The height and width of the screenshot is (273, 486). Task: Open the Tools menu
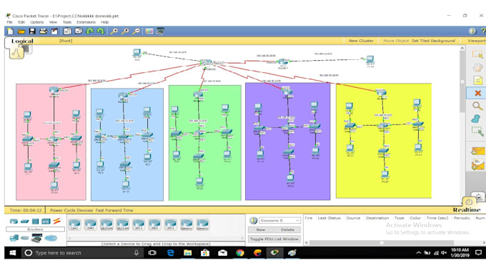click(x=66, y=22)
